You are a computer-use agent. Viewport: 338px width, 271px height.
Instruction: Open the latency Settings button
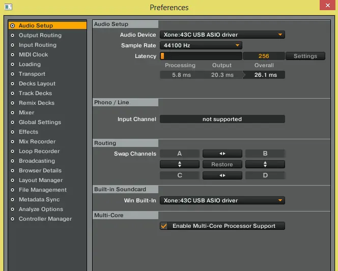[305, 56]
